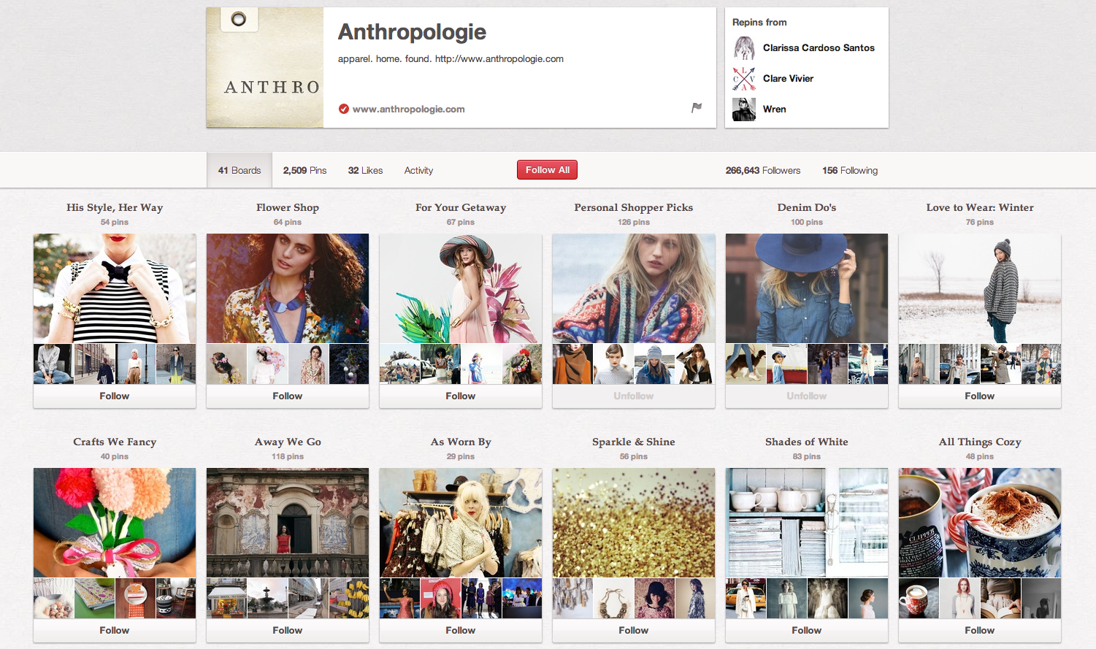This screenshot has height=649, width=1096.
Task: View 156 Following list
Action: [850, 170]
